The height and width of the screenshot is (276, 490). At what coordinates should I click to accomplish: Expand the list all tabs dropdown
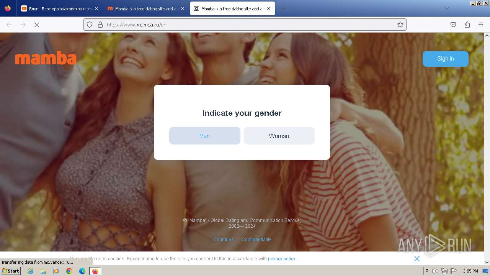(x=446, y=8)
